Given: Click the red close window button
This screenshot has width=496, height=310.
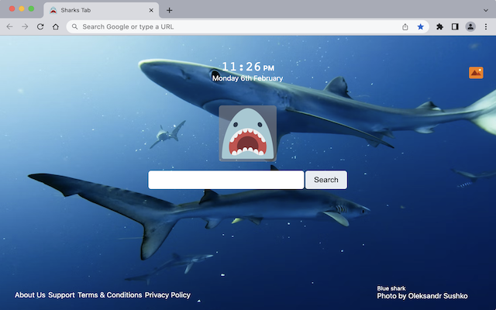Looking at the screenshot, I should (12, 9).
